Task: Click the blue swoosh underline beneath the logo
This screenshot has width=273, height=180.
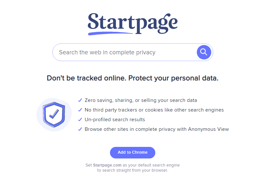Action: click(109, 33)
